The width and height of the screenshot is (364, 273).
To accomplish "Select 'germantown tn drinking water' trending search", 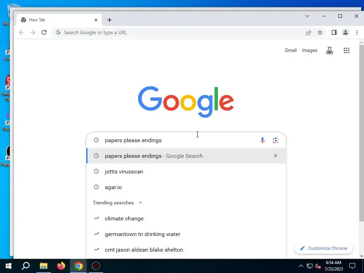I will point(186,234).
